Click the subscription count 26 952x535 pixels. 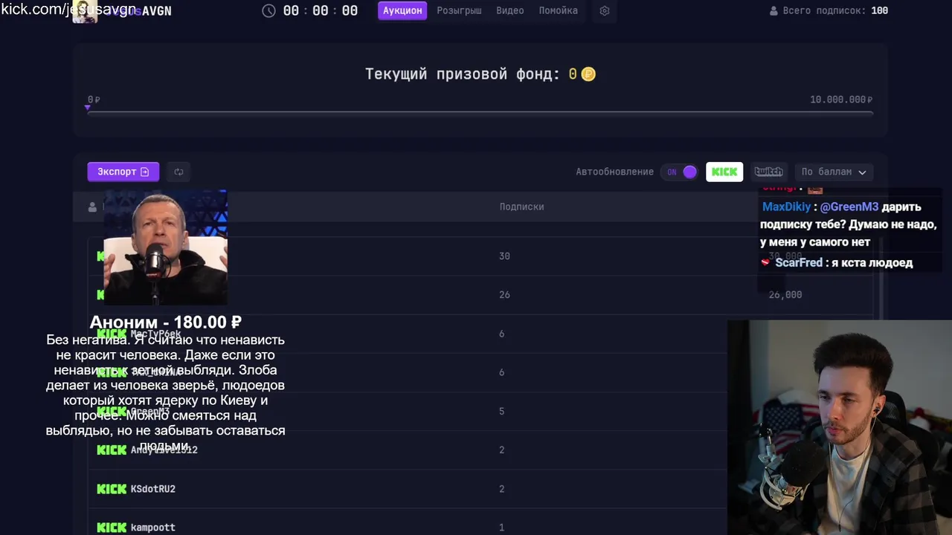tap(504, 294)
